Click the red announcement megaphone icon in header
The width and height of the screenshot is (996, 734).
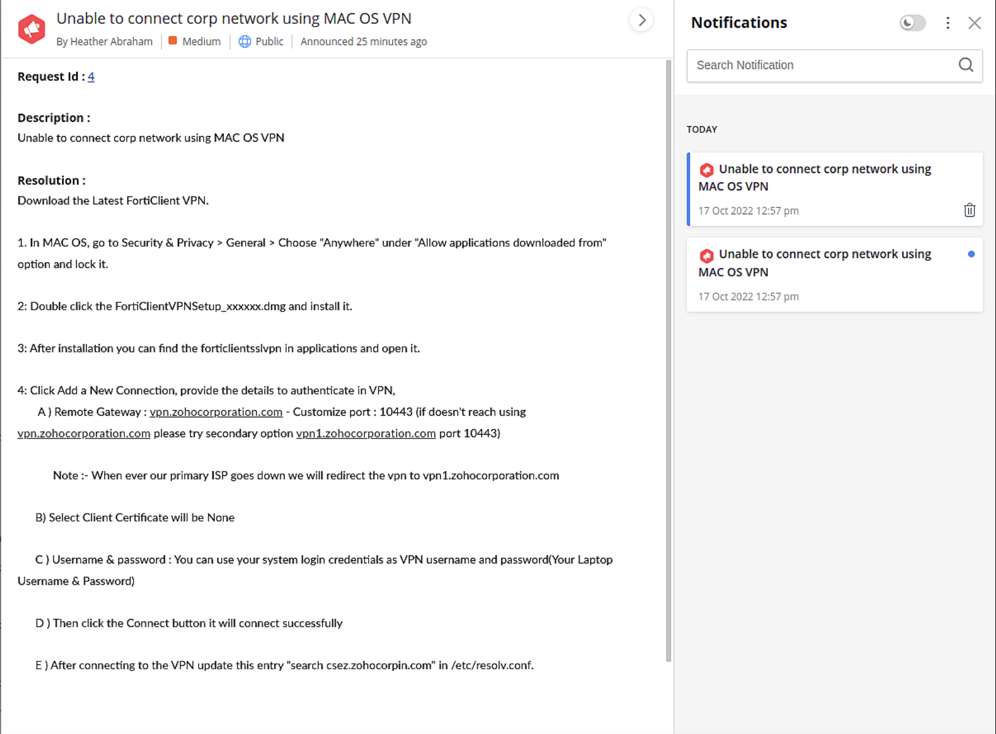click(x=31, y=28)
